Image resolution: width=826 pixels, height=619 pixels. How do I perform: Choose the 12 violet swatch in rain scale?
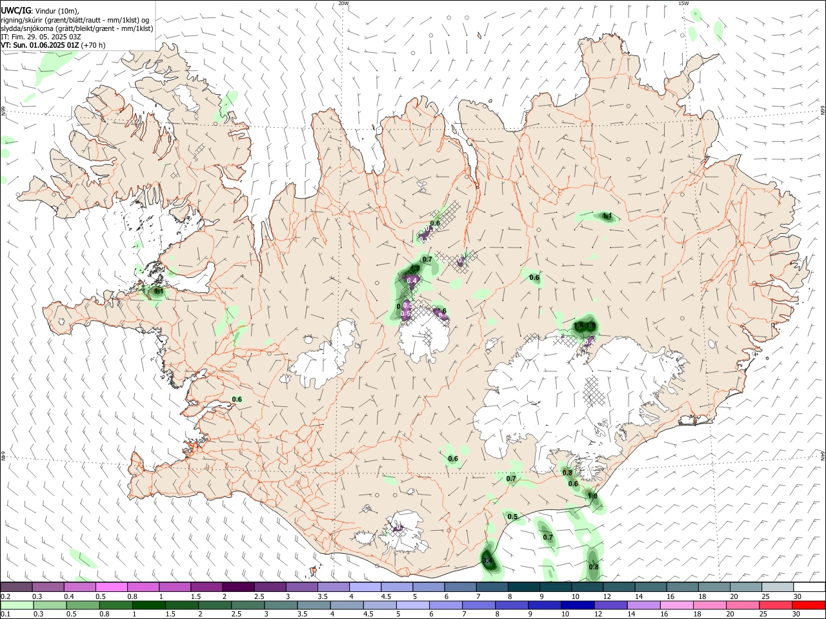point(610,605)
